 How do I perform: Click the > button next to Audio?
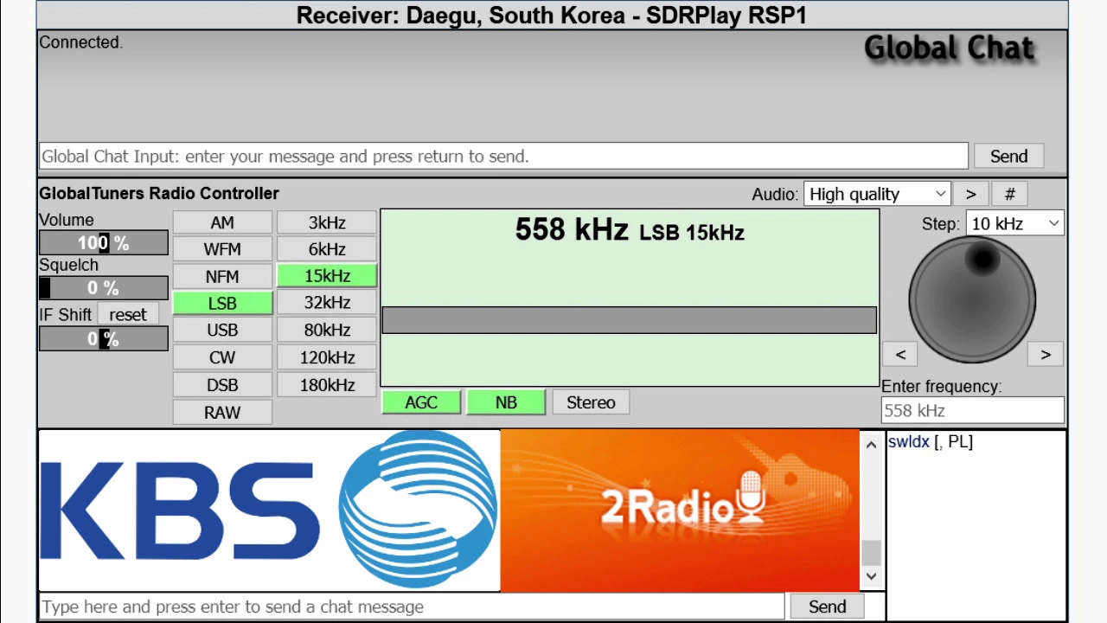click(x=971, y=194)
